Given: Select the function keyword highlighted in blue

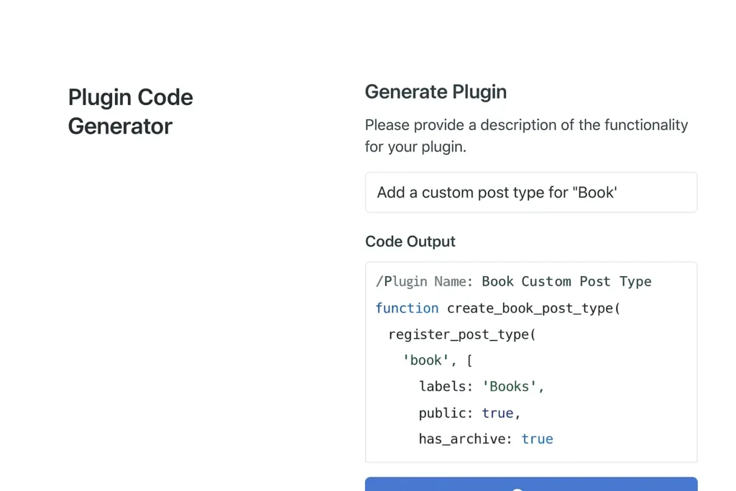Looking at the screenshot, I should (x=408, y=308).
